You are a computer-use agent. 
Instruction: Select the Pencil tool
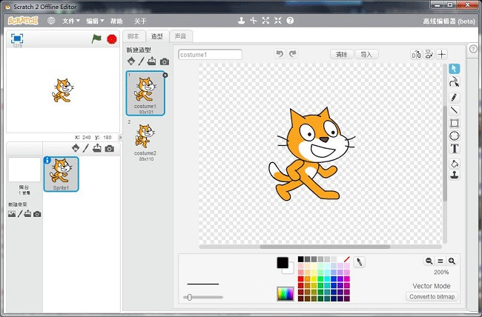455,97
